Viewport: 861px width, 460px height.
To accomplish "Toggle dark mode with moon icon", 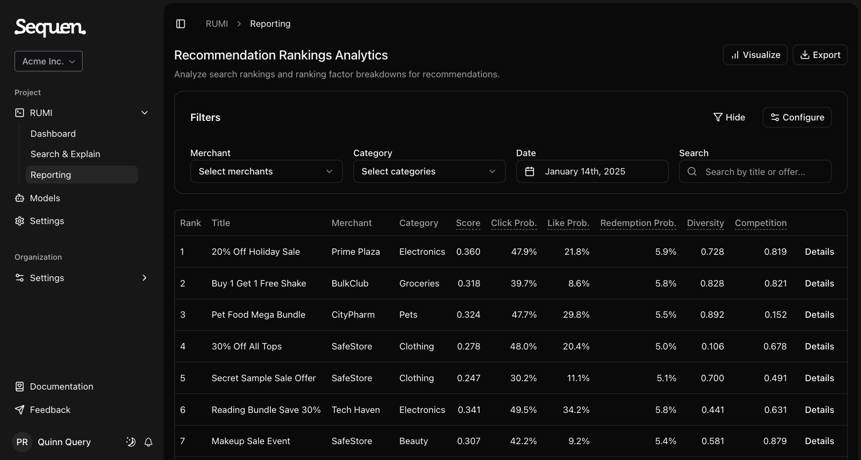I will (130, 442).
